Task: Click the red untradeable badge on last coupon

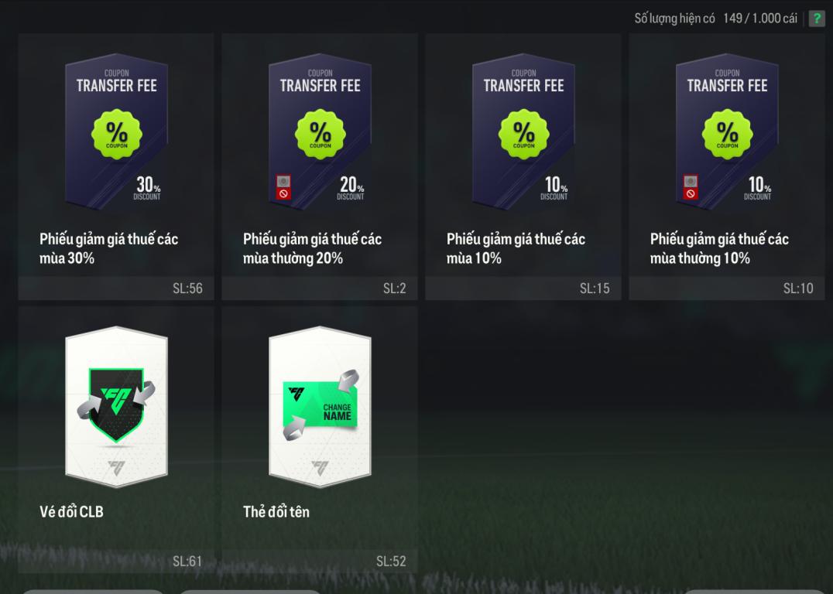Action: tap(690, 187)
